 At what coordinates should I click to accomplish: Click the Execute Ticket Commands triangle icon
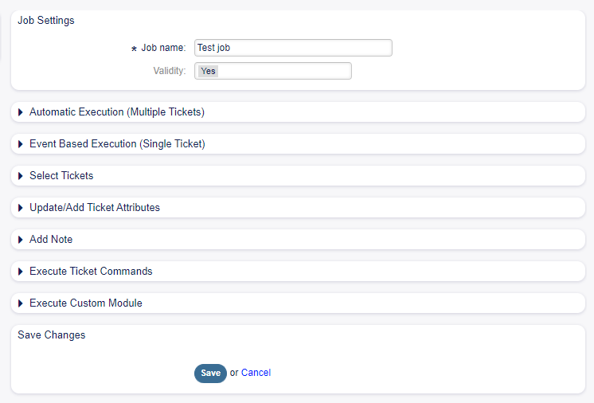pyautogui.click(x=21, y=272)
